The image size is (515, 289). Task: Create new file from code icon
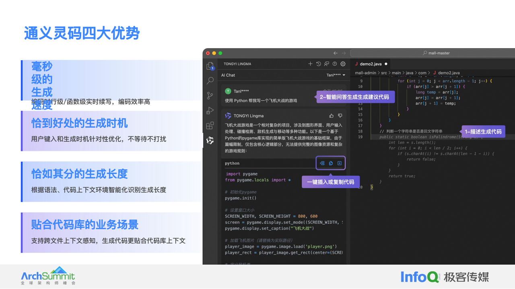coord(340,163)
